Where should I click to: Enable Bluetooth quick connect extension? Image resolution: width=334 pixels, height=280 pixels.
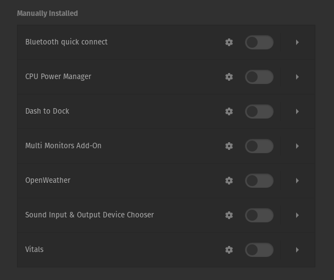point(259,42)
